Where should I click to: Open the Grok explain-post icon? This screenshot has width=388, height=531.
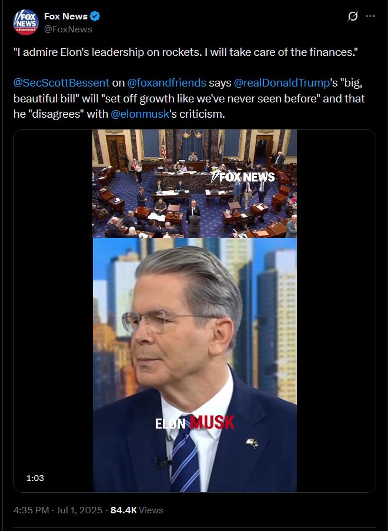pos(353,16)
